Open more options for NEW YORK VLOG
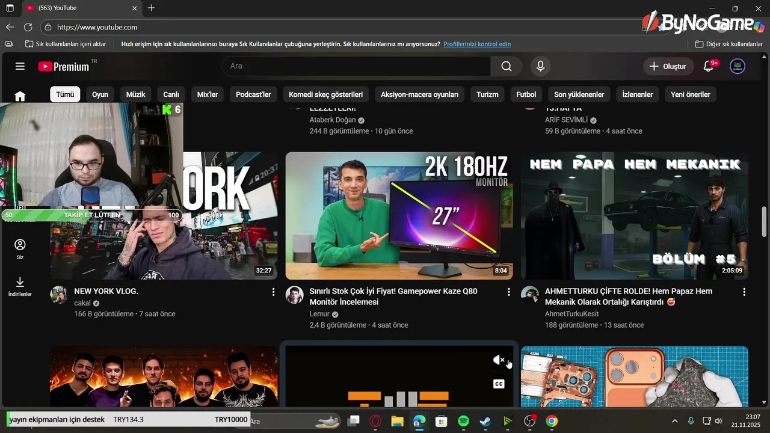This screenshot has height=433, width=770. 273,292
